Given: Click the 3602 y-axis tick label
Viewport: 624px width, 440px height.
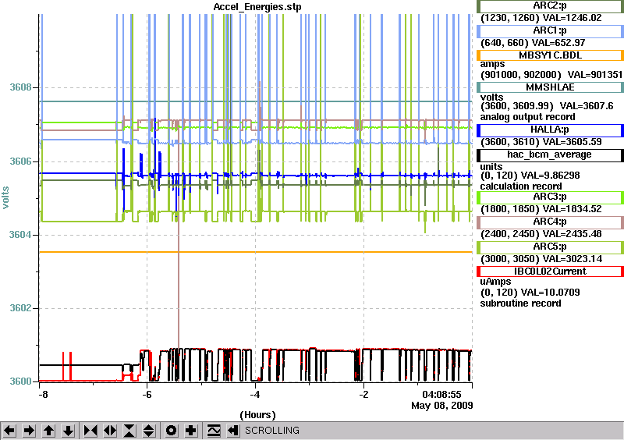Looking at the screenshot, I should tap(20, 308).
